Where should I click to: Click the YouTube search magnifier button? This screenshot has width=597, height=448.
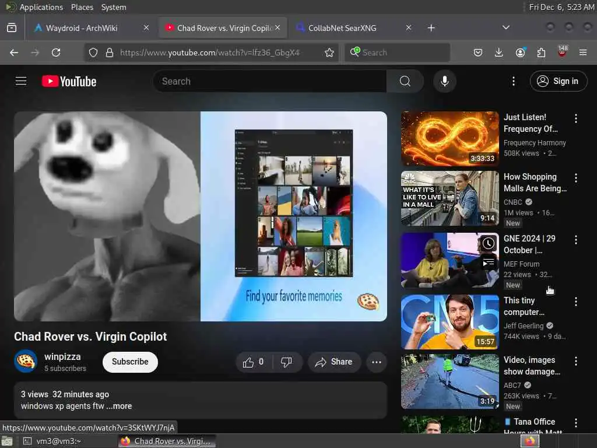pos(405,81)
